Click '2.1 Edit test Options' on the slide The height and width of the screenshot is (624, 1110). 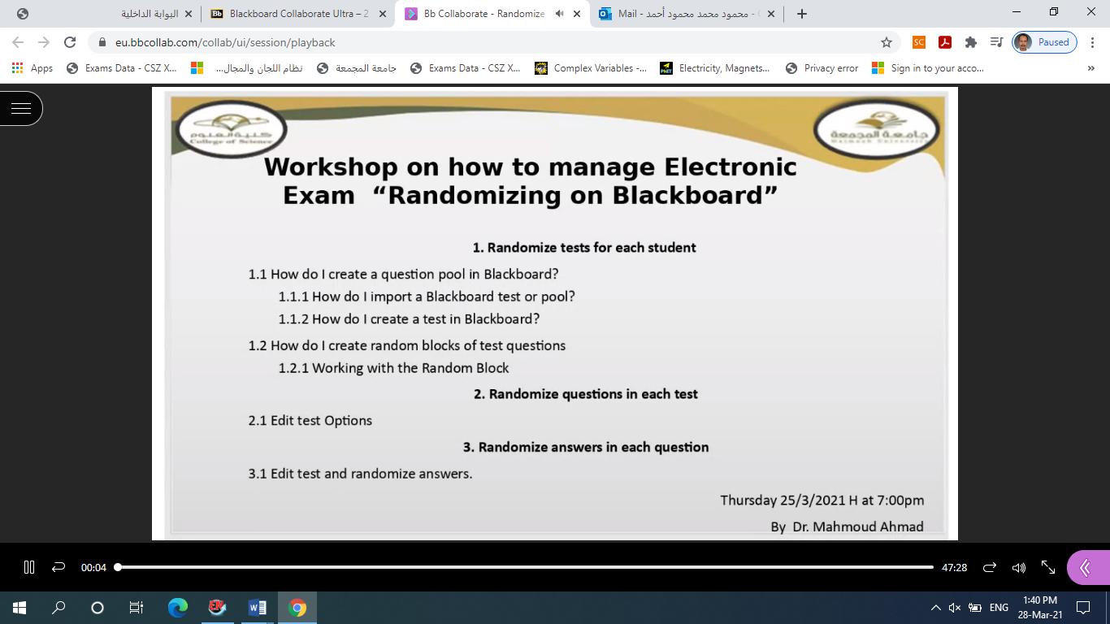(x=310, y=421)
